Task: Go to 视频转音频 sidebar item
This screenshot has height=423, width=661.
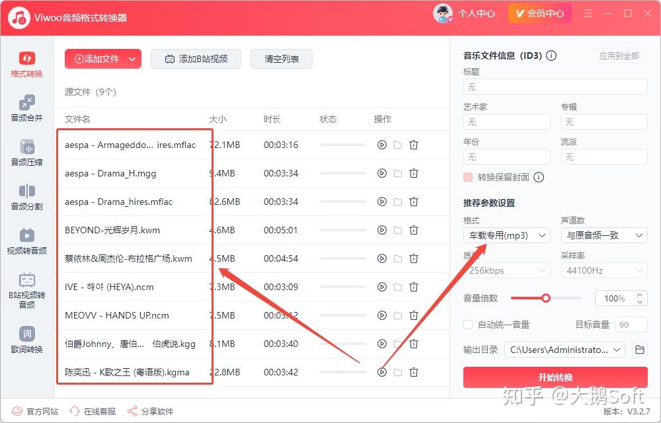Action: 26,241
